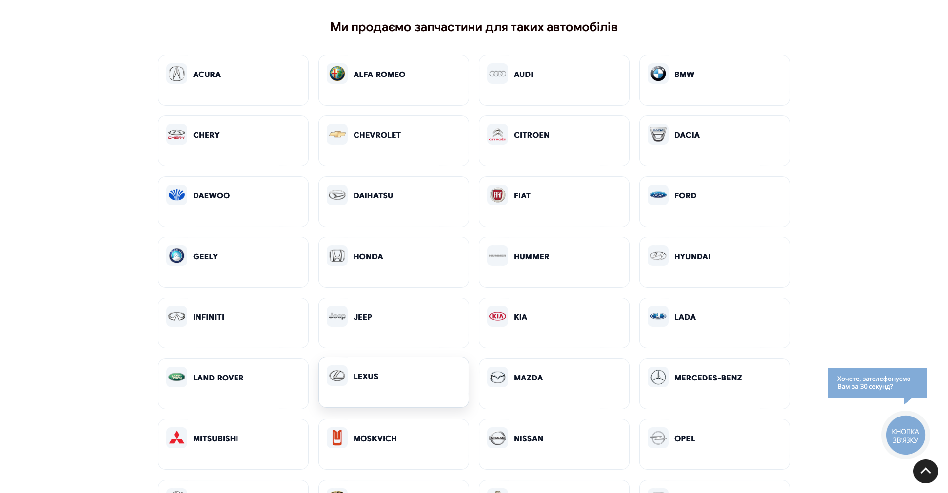Click the BMW roundel logo
Viewport: 948px width, 493px height.
pos(658,74)
